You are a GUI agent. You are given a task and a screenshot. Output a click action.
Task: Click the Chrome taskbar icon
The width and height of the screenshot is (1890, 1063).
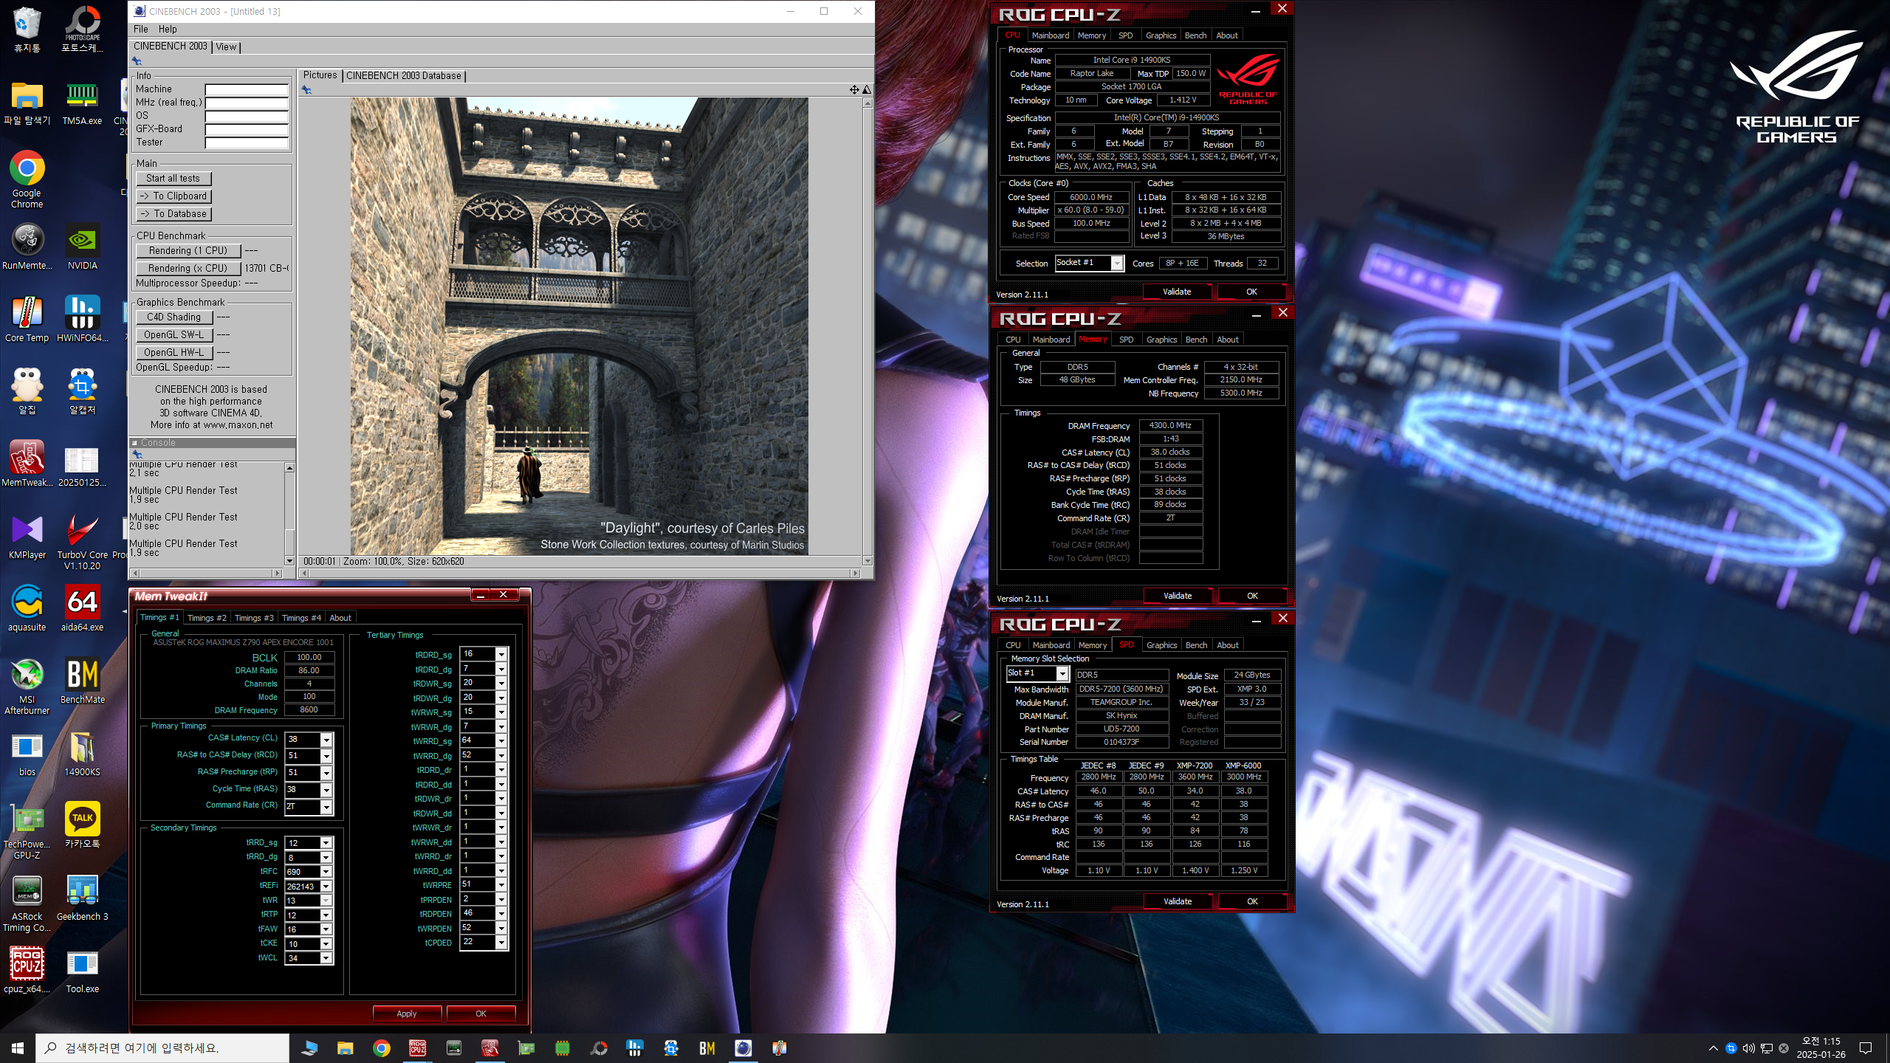click(381, 1047)
